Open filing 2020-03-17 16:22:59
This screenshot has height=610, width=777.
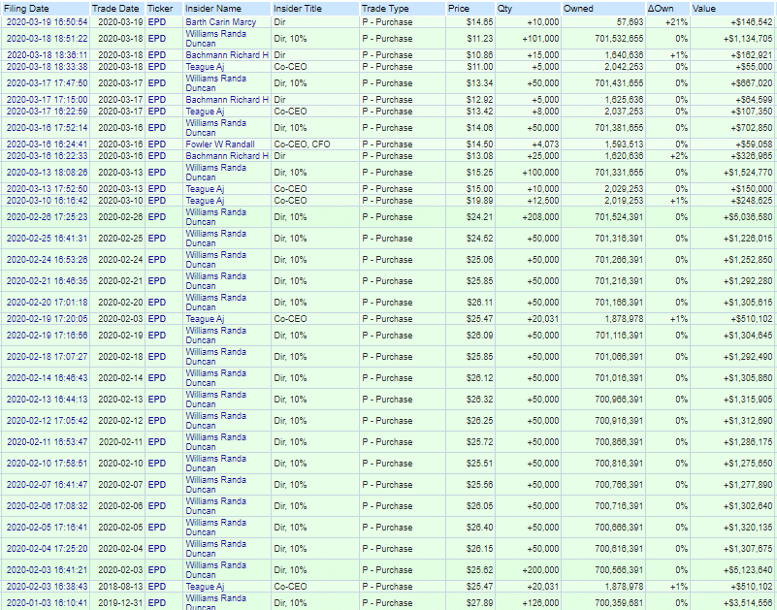tap(48, 112)
